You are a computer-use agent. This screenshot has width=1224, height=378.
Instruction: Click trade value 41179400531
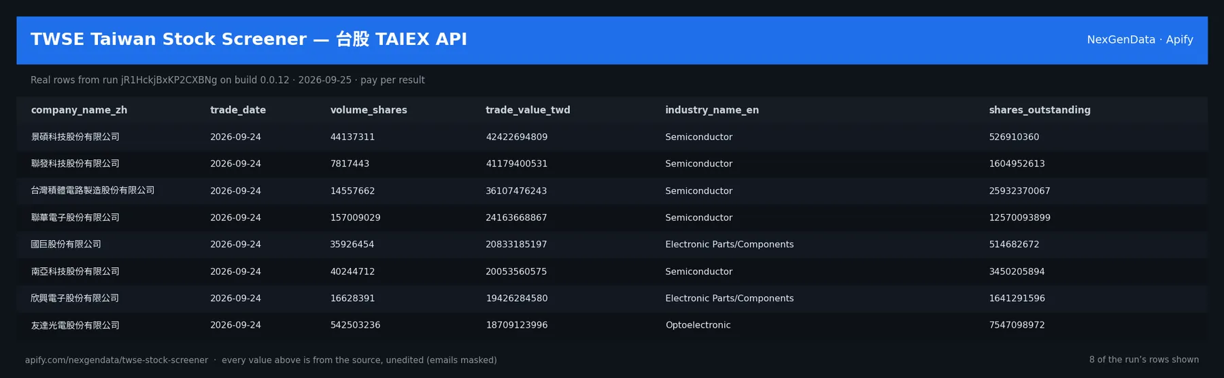click(x=516, y=164)
